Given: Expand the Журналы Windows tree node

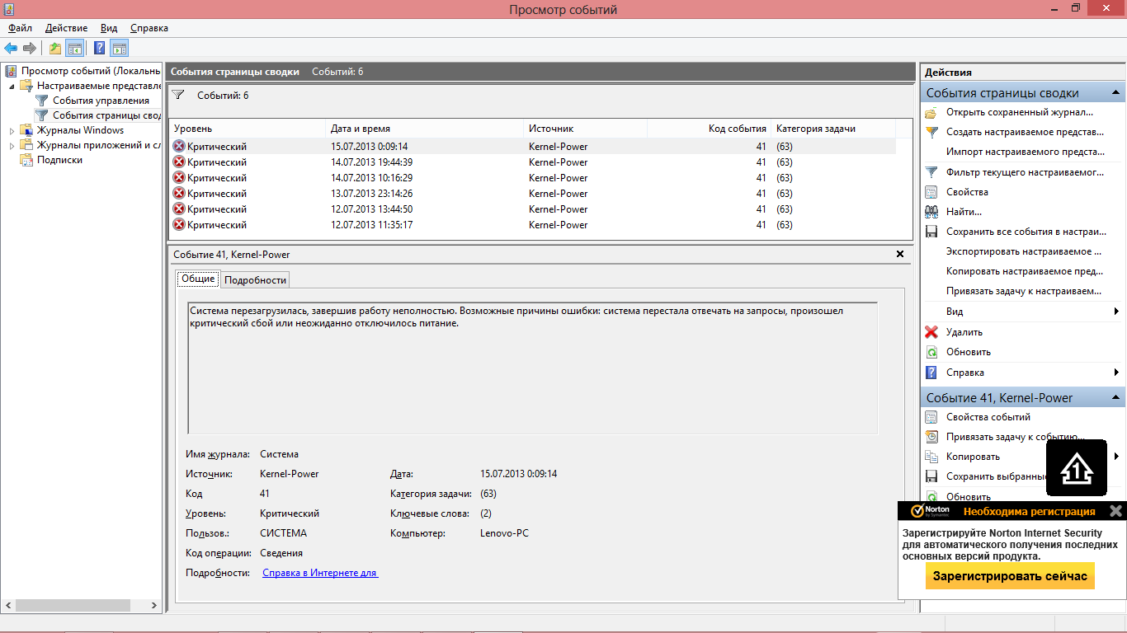Looking at the screenshot, I should point(12,130).
